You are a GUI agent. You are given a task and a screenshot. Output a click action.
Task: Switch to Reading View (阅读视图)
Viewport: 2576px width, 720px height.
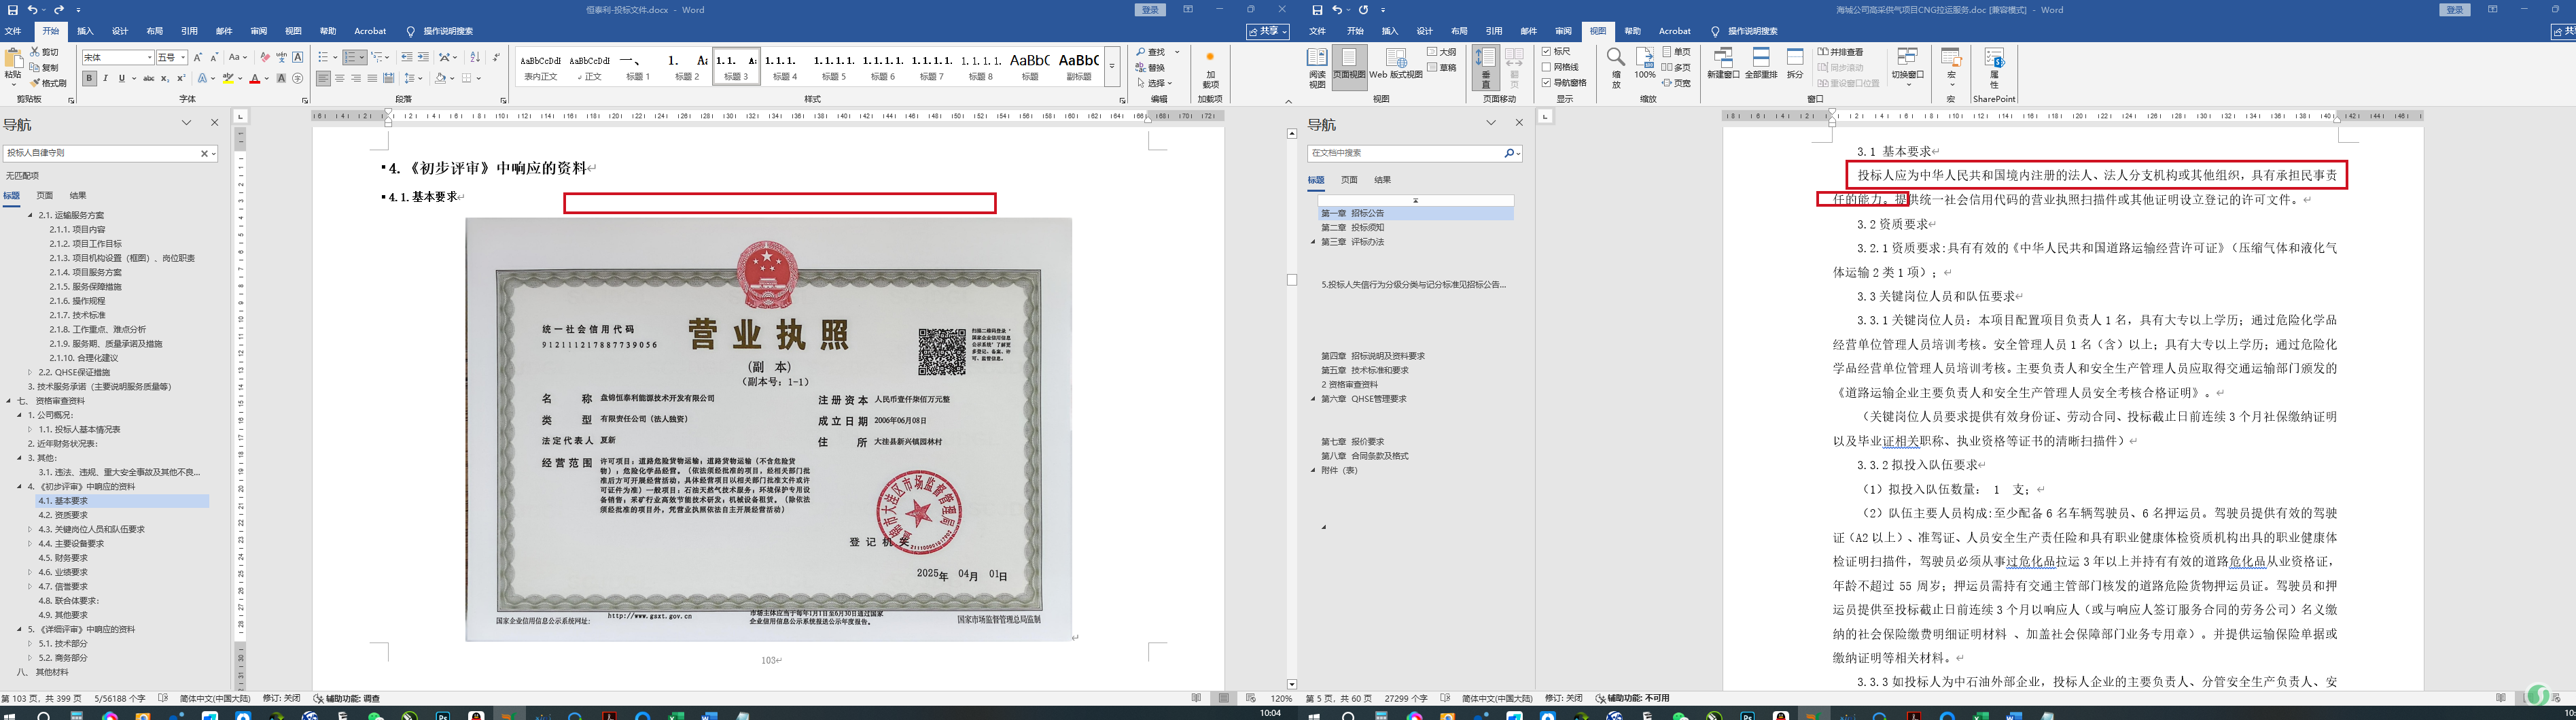(x=1317, y=66)
